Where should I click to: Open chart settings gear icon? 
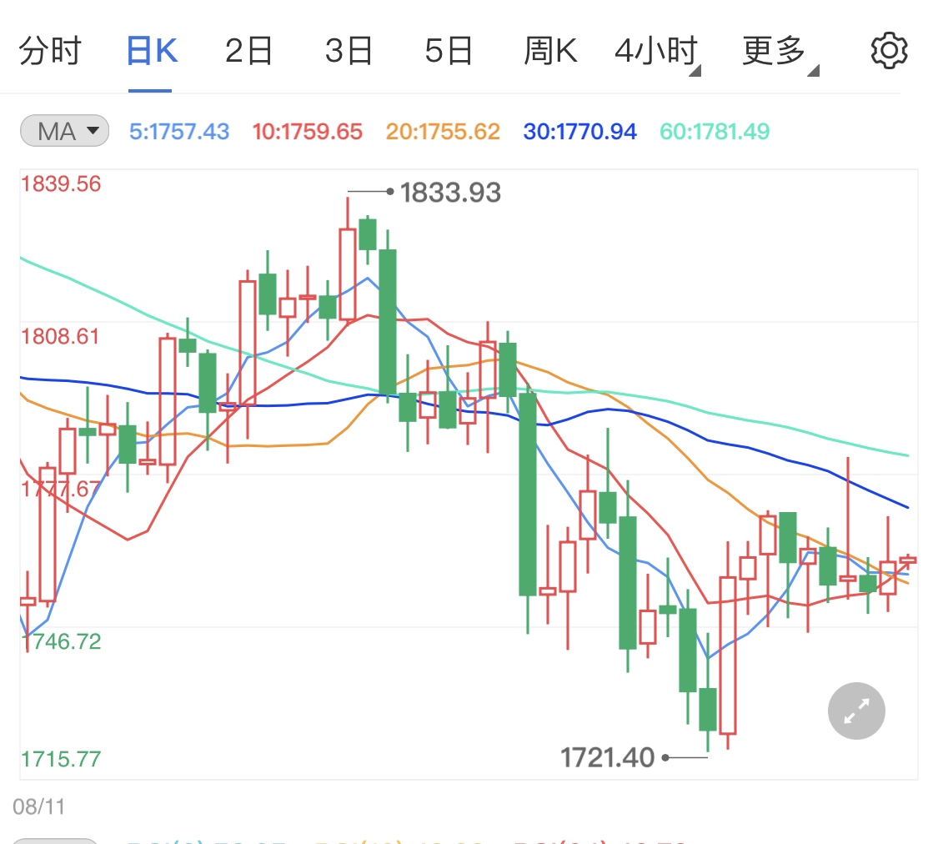pos(889,51)
